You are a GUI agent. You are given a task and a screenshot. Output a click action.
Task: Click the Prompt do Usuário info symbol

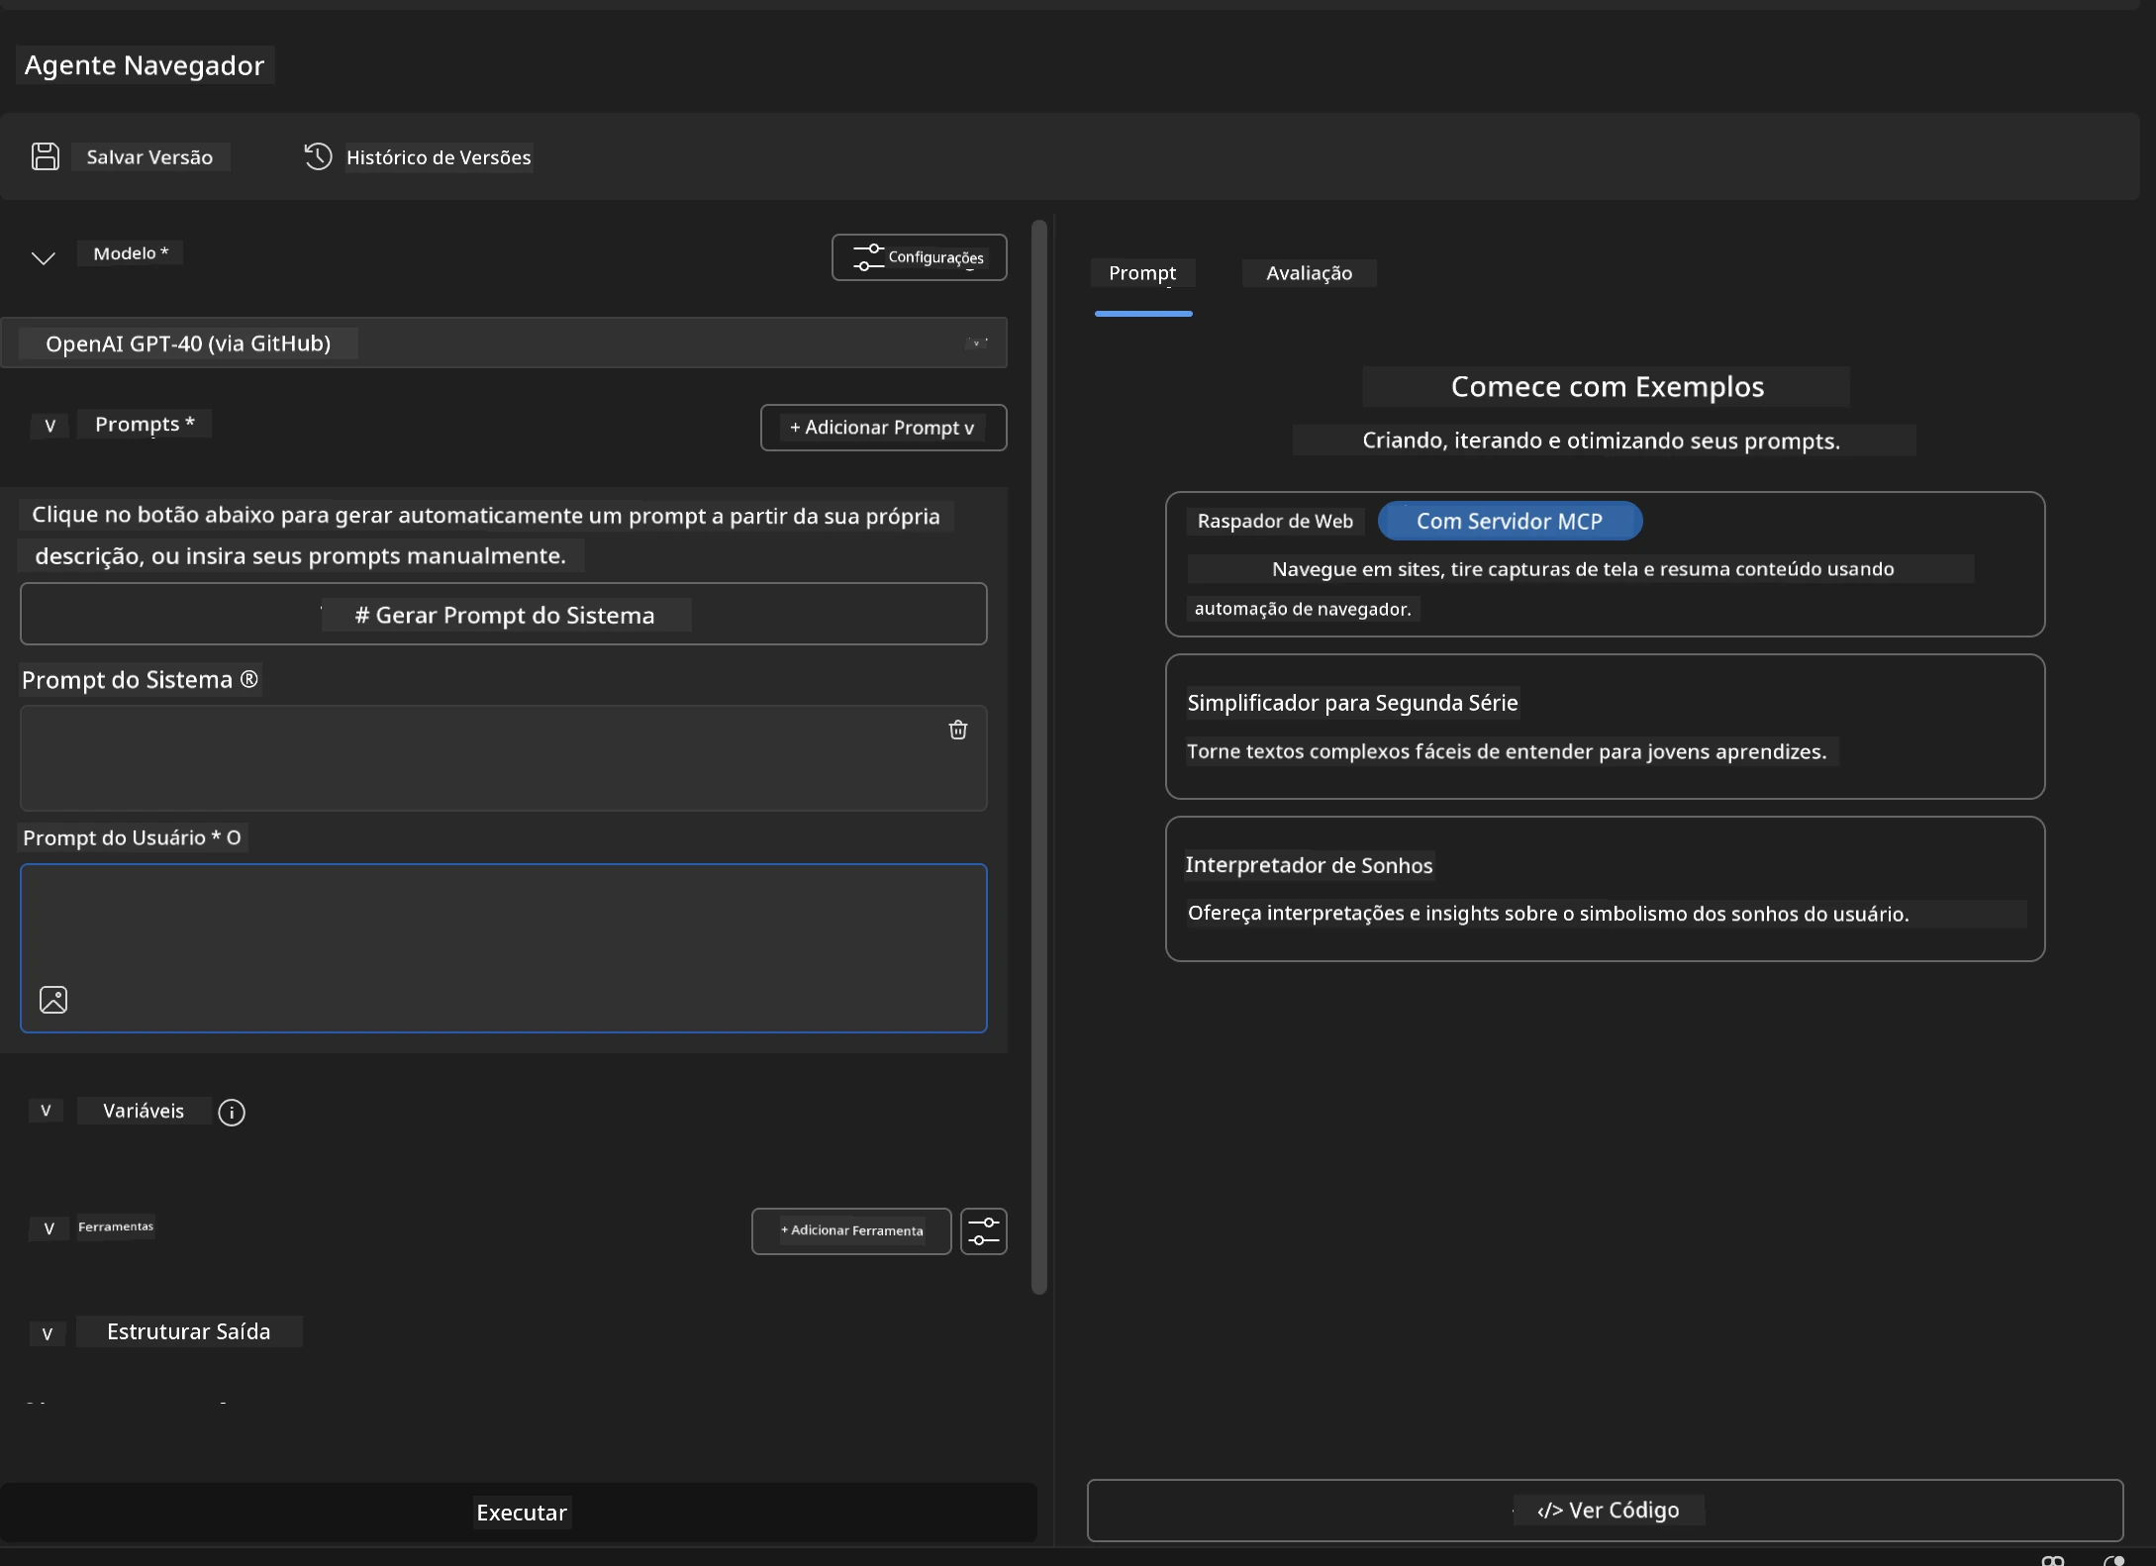click(x=234, y=837)
